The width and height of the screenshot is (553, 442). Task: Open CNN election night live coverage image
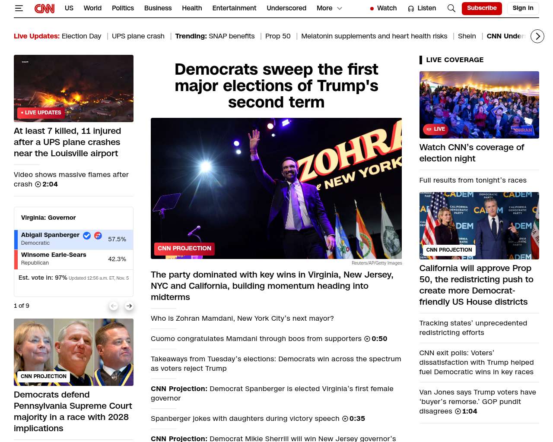pos(479,105)
